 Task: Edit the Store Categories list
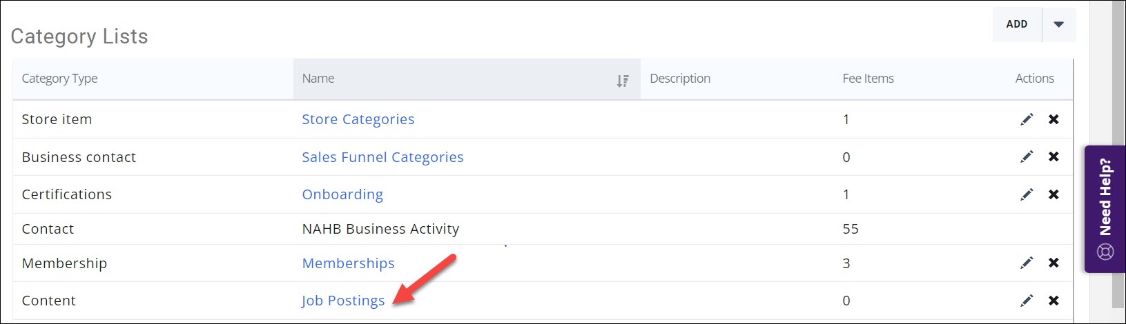[1027, 119]
